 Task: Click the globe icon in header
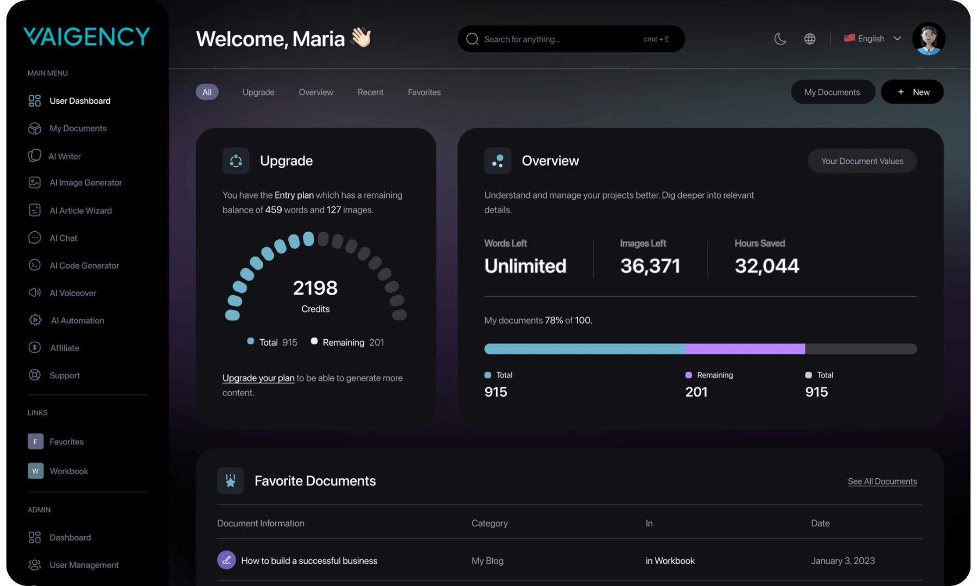(x=809, y=39)
